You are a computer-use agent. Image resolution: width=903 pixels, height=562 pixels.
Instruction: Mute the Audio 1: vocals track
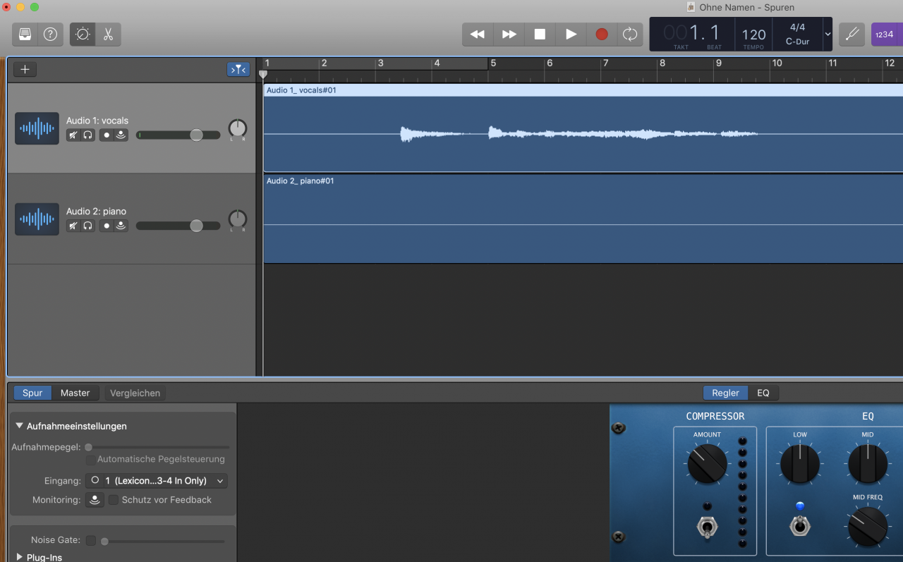[x=73, y=135]
